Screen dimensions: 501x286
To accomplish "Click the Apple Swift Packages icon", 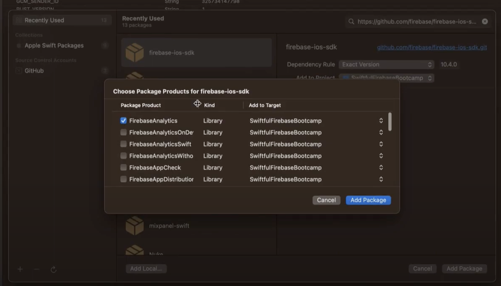I will pos(19,46).
